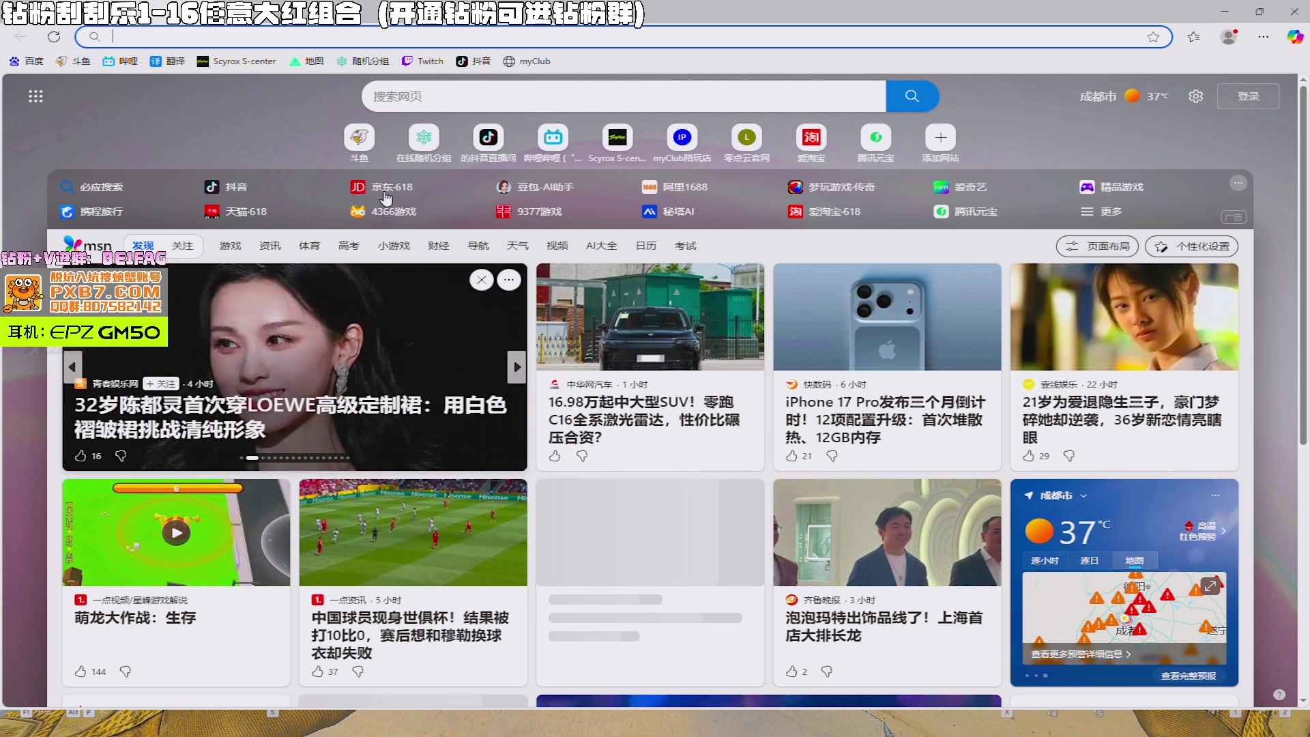
Task: Open the Scyrox S-center quick link tile
Action: click(617, 144)
